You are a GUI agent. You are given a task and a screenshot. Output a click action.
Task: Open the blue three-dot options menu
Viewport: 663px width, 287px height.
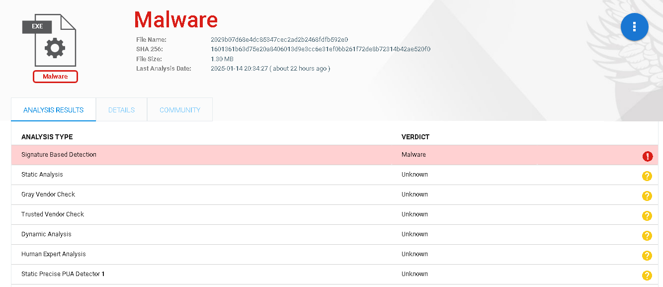point(634,27)
